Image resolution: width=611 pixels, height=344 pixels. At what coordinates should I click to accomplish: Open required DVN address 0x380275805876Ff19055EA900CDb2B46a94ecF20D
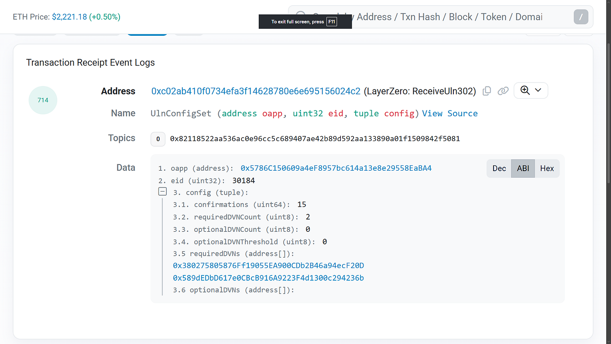pyautogui.click(x=268, y=265)
